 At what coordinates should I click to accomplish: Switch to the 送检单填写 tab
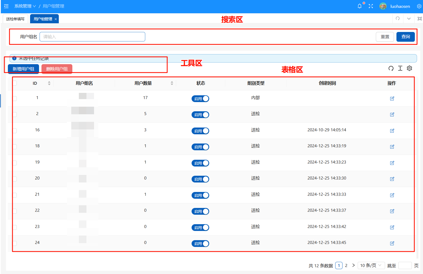point(15,19)
